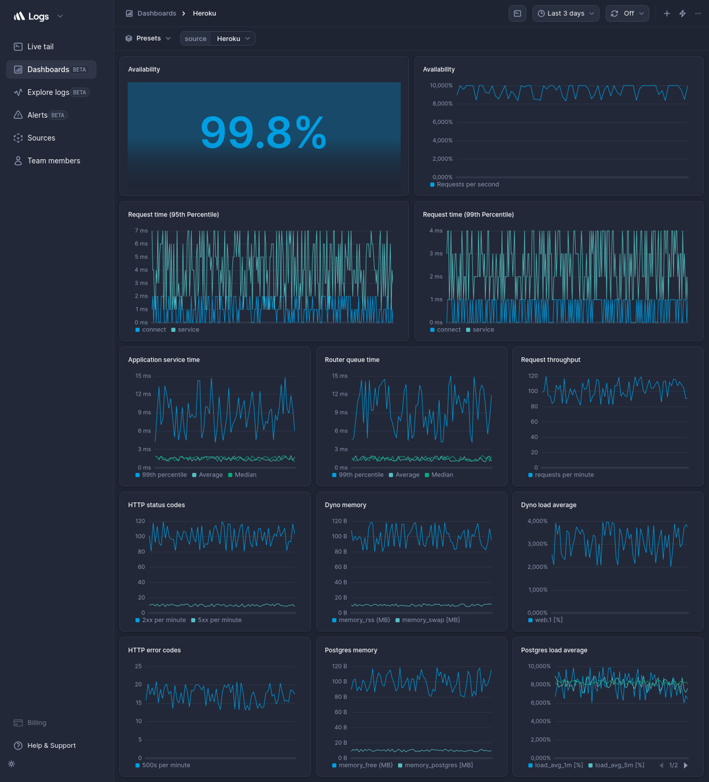
Task: Open Team members page
Action: [51, 161]
